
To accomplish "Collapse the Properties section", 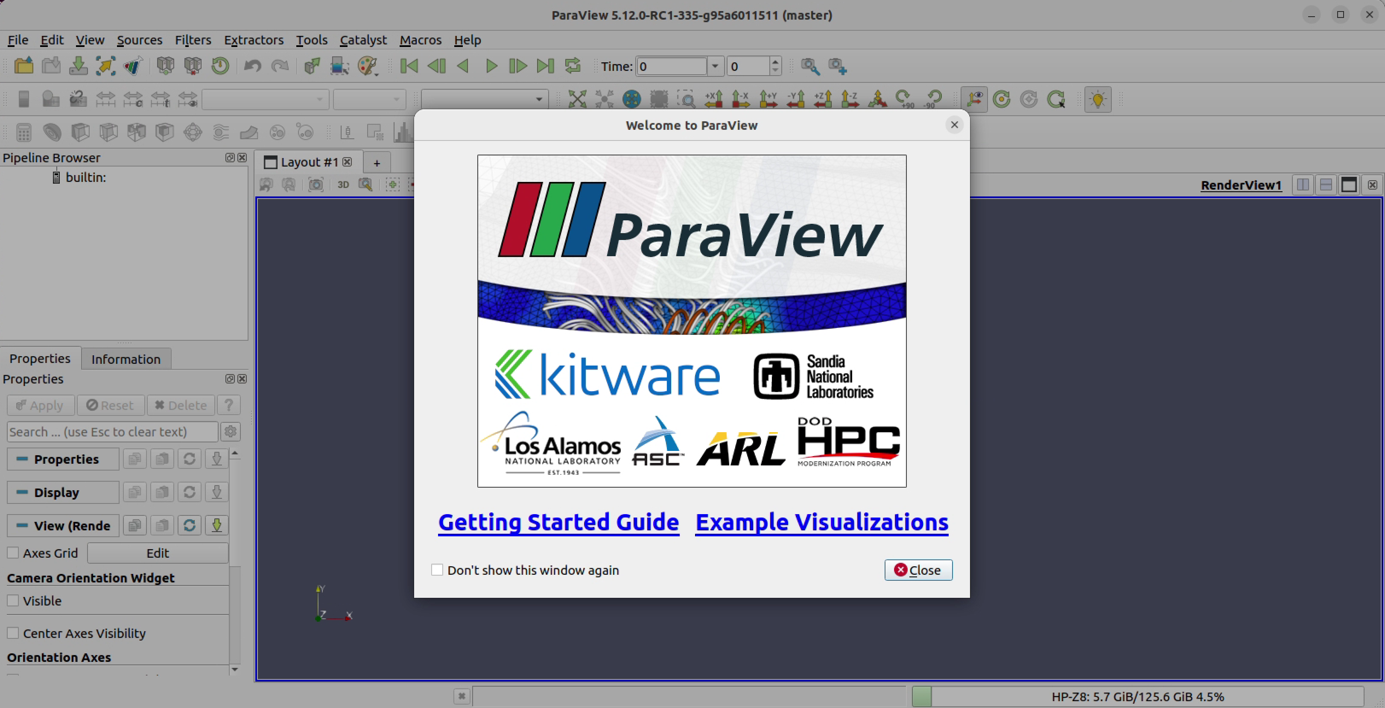I will click(63, 459).
